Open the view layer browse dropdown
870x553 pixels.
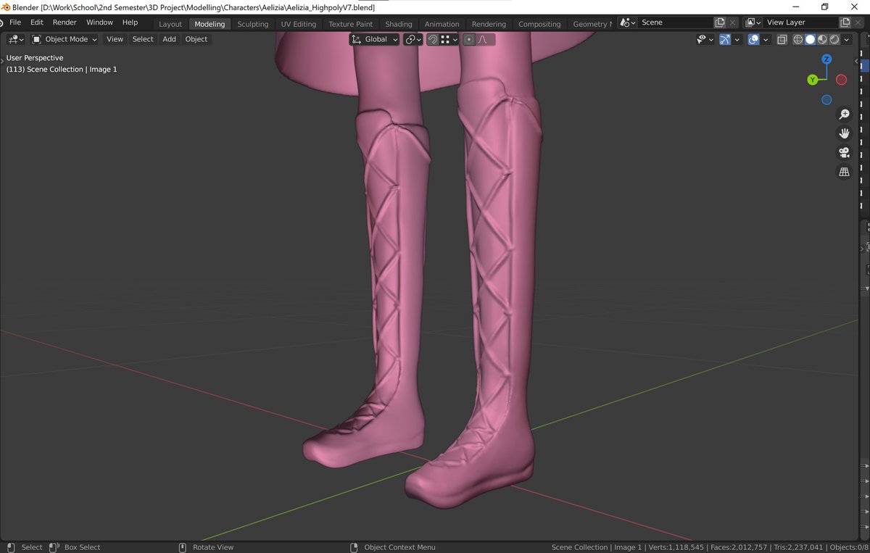[x=753, y=22]
